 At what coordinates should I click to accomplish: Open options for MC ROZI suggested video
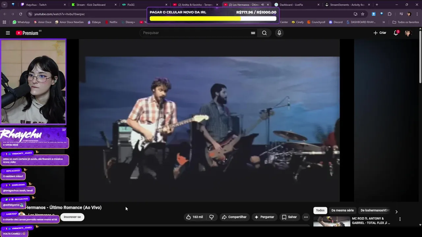400,219
